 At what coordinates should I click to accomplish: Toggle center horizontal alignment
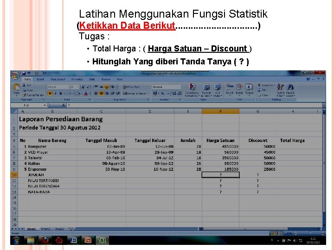click(102, 94)
